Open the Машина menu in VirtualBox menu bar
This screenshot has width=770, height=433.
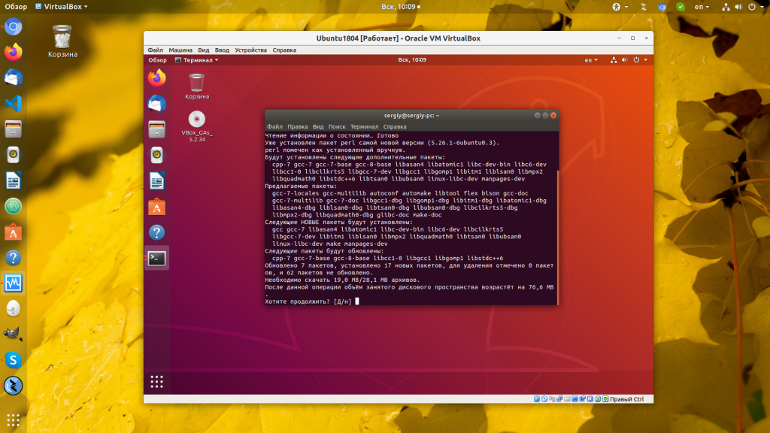pos(180,50)
